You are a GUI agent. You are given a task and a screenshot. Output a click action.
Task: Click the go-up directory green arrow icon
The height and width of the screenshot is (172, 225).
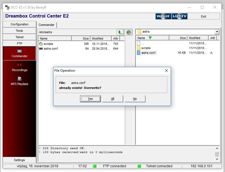pyautogui.click(x=120, y=32)
